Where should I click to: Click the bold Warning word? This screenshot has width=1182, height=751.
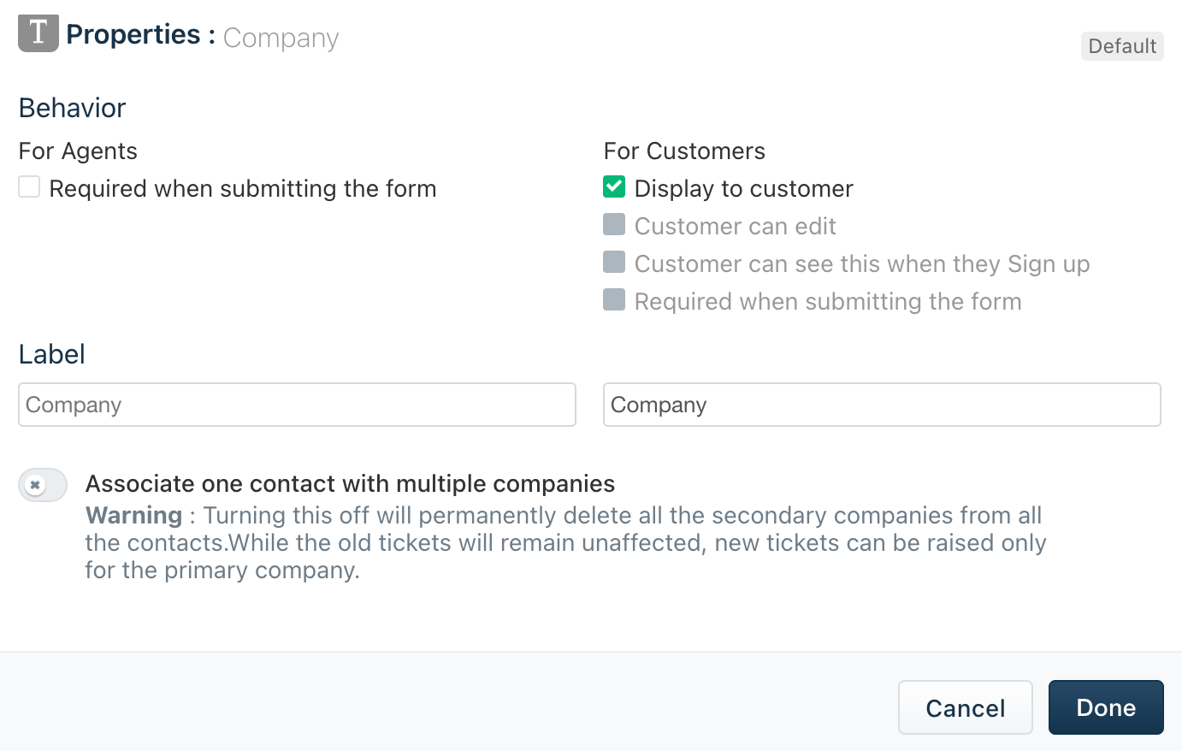[x=133, y=515]
